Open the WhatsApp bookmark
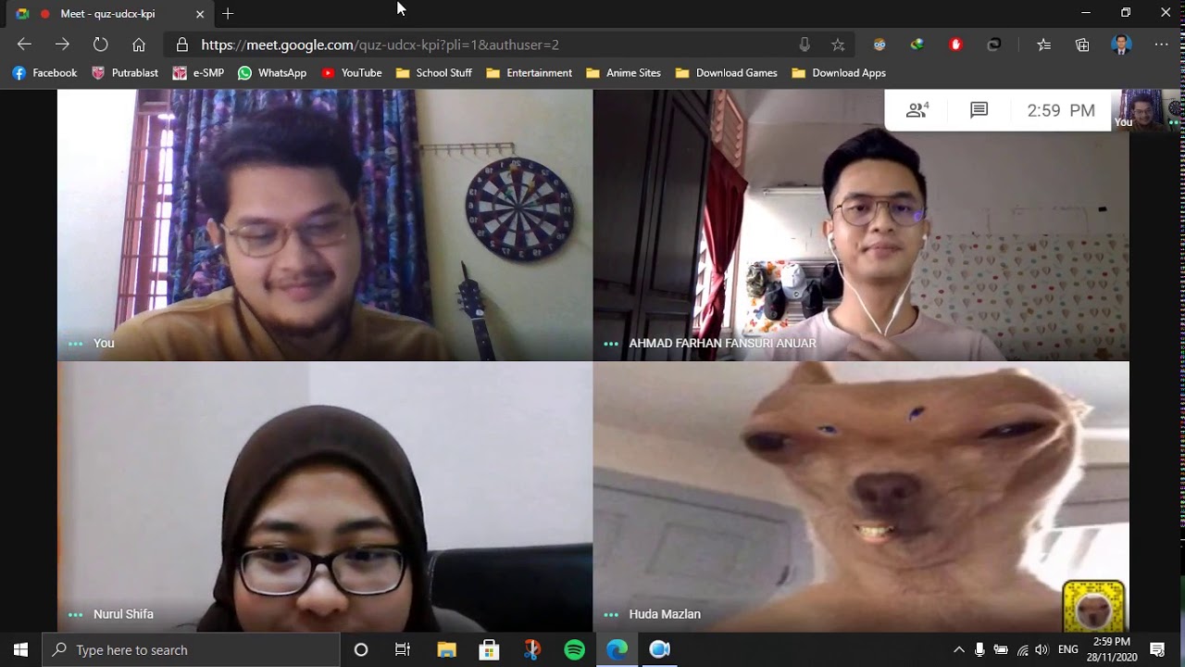The image size is (1185, 667). click(272, 73)
